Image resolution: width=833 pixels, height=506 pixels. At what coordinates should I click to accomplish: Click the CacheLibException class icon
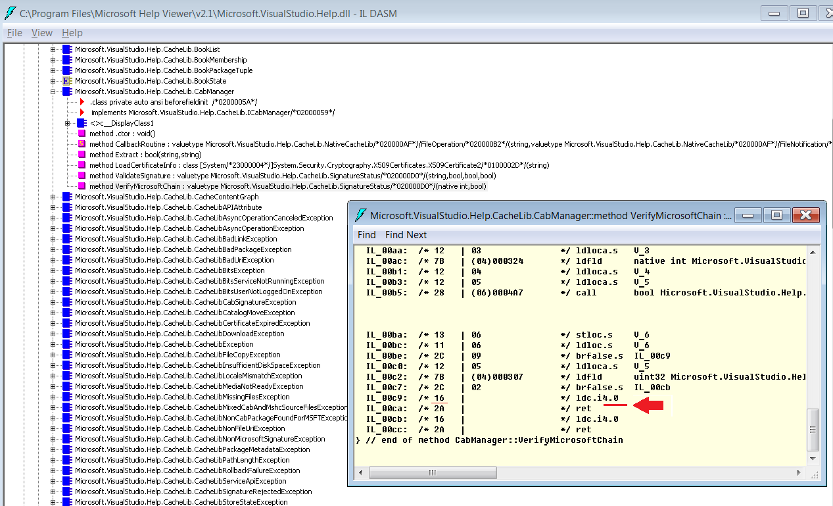[67, 344]
